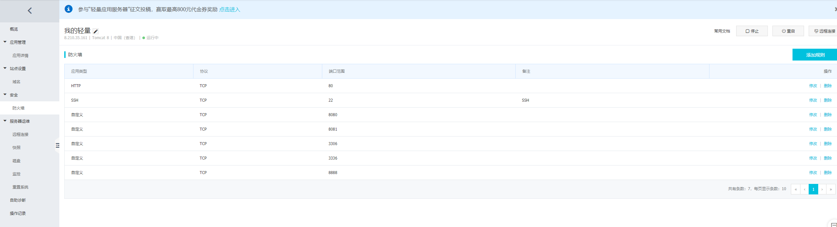Viewport: 837px width, 227px height.
Task: Click 修改 for the SSH port 22 rule
Action: [813, 100]
